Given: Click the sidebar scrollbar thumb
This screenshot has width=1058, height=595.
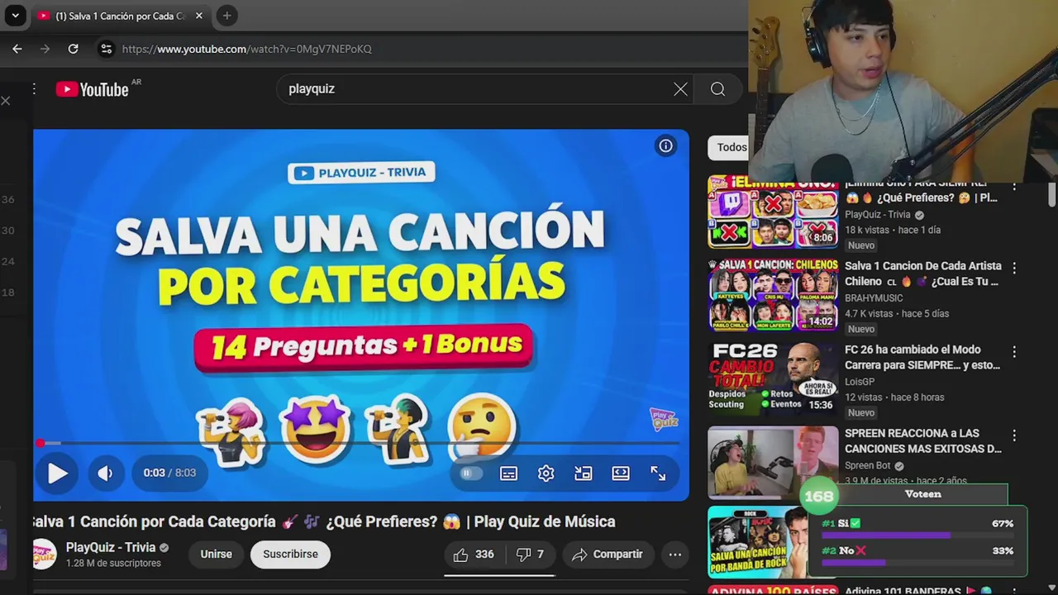Looking at the screenshot, I should pos(1051,195).
